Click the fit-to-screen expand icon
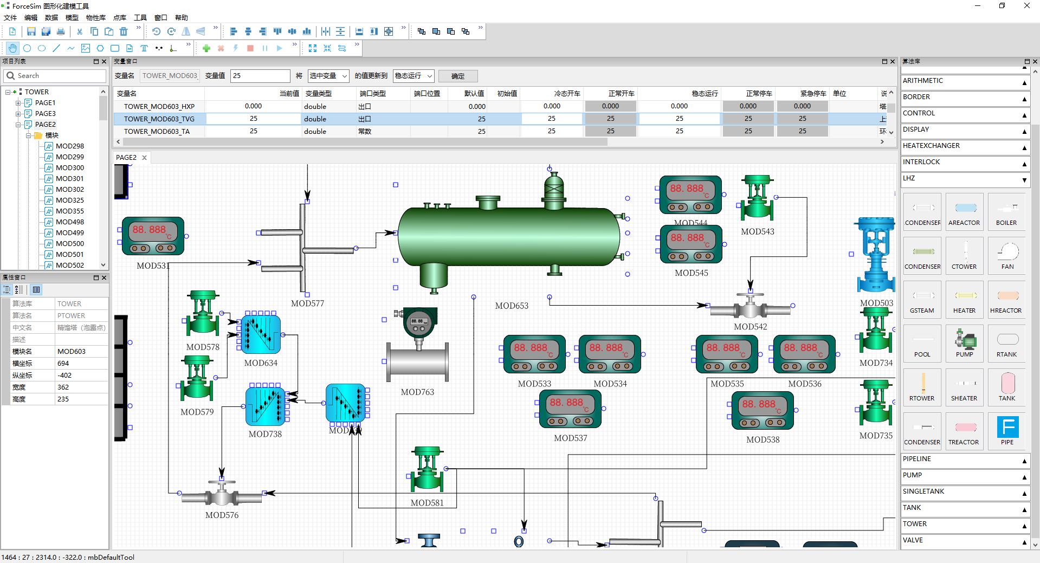The height and width of the screenshot is (563, 1040). 313,48
